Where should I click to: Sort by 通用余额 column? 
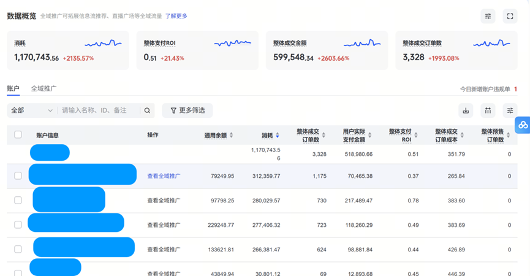tap(231, 136)
